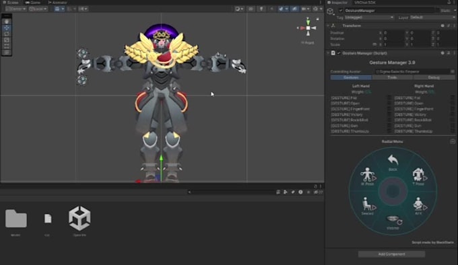Image resolution: width=458 pixels, height=265 pixels.
Task: Switch to the Inspector tab
Action: tap(337, 2)
